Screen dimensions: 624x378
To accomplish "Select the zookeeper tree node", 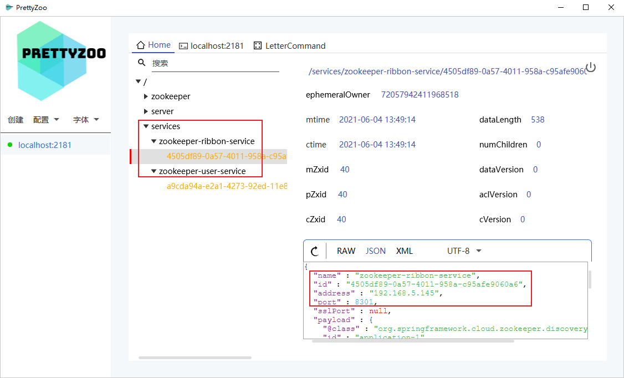I will pos(171,96).
